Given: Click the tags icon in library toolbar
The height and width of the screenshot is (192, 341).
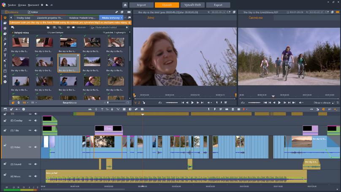Looking at the screenshot, I should click(x=73, y=27).
